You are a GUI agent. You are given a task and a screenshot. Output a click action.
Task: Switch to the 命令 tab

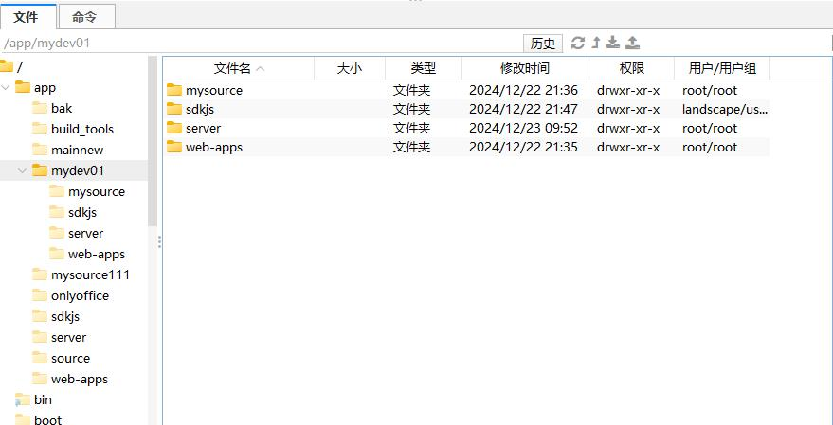pyautogui.click(x=85, y=16)
